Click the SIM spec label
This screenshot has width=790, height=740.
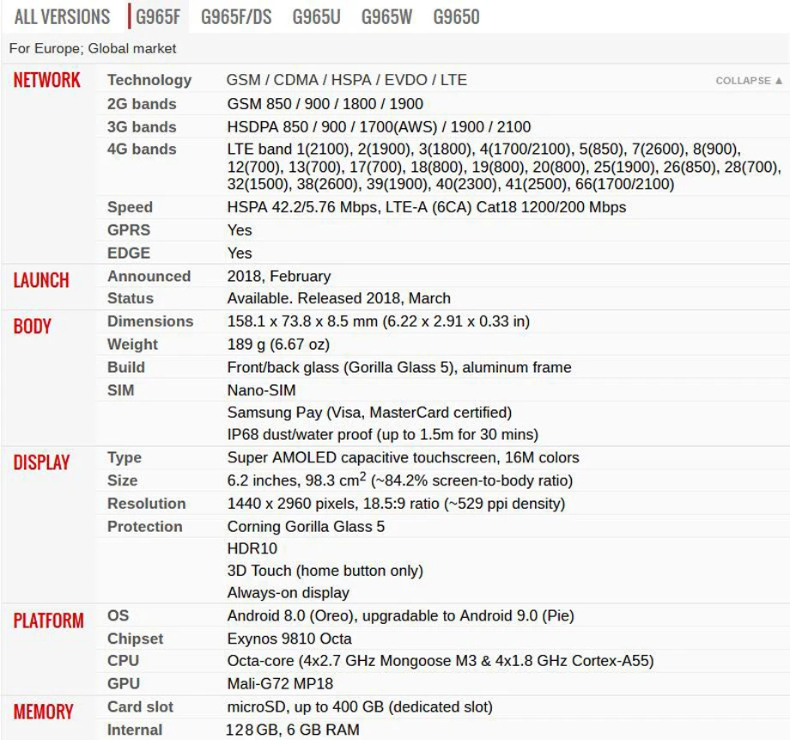coord(121,390)
